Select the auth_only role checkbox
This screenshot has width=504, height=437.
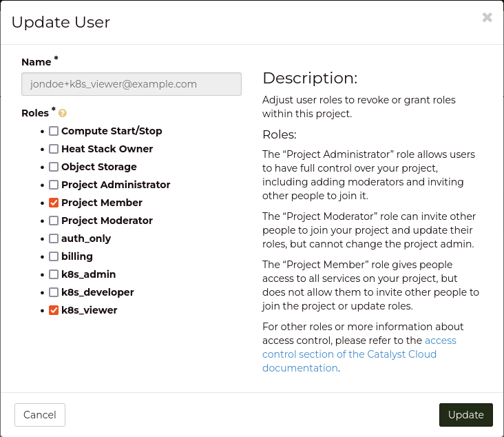pos(54,238)
